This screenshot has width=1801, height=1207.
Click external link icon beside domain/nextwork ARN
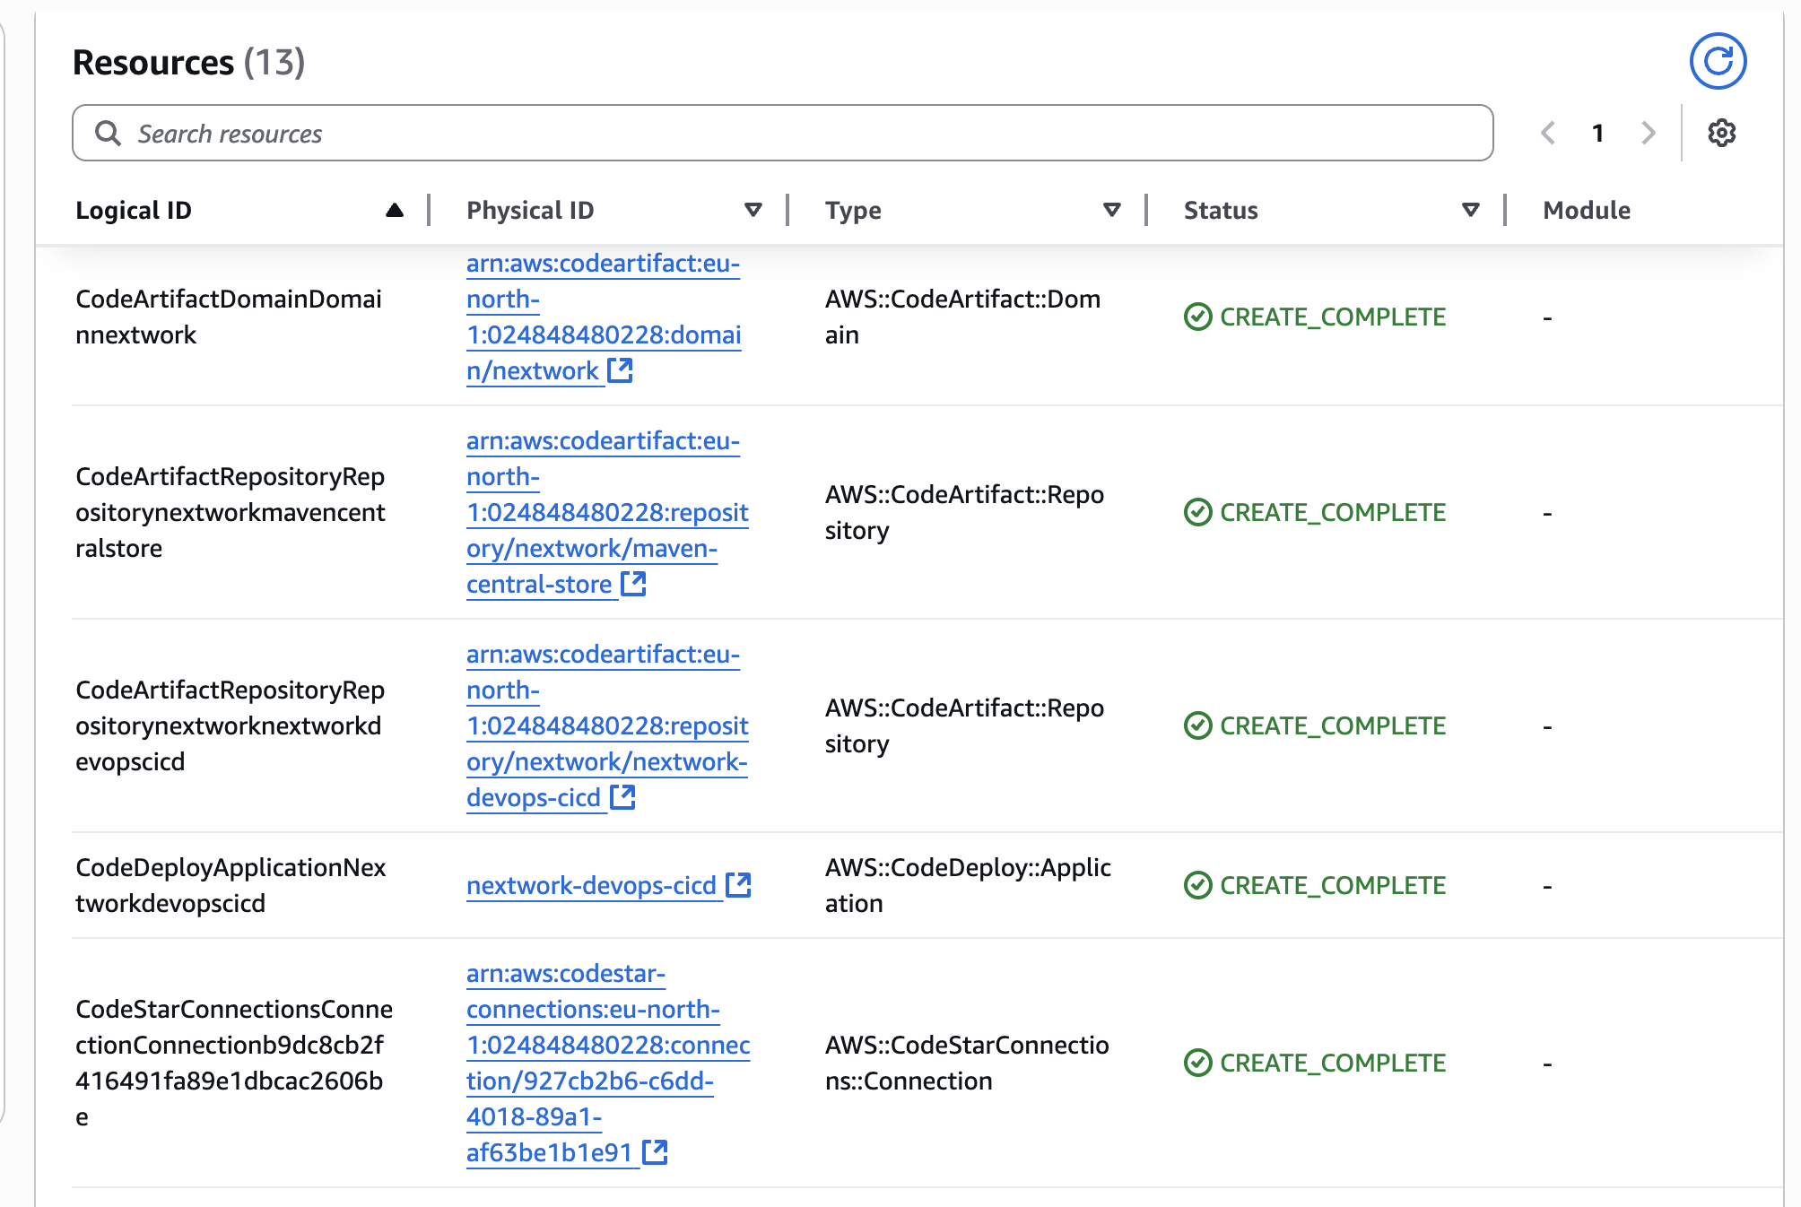(620, 369)
